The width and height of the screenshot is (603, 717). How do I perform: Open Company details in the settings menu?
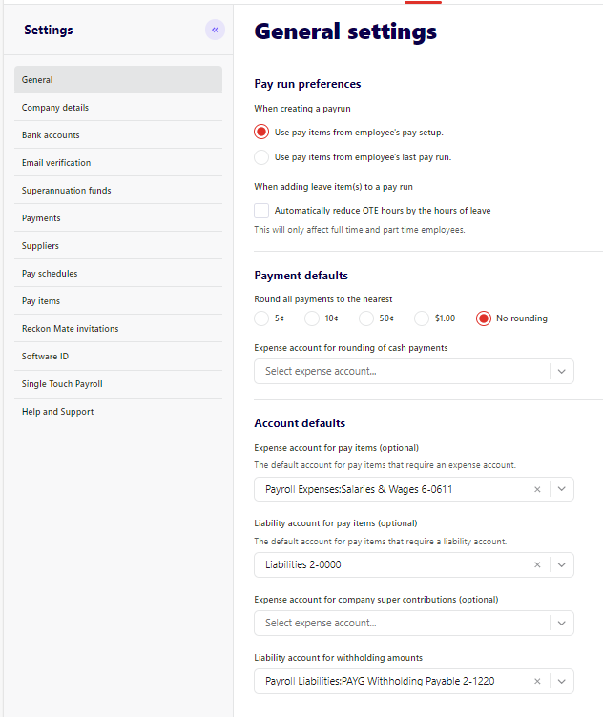(55, 108)
